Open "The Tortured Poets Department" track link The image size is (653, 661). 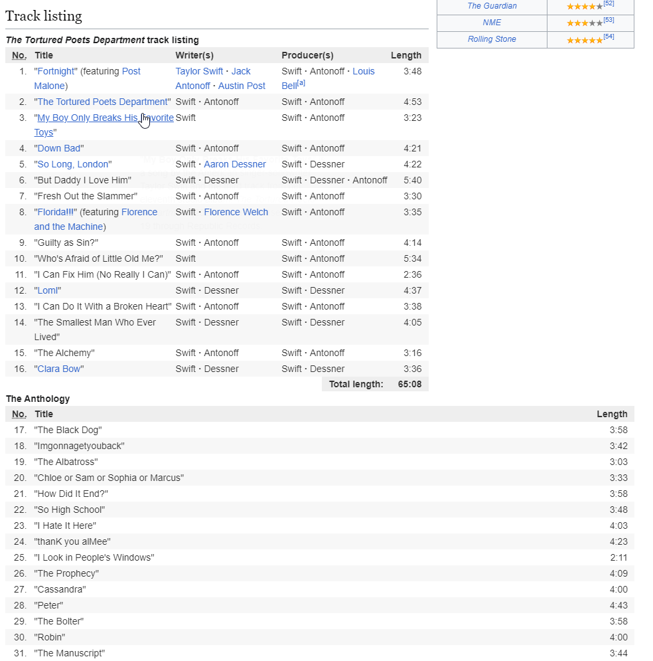click(x=103, y=102)
